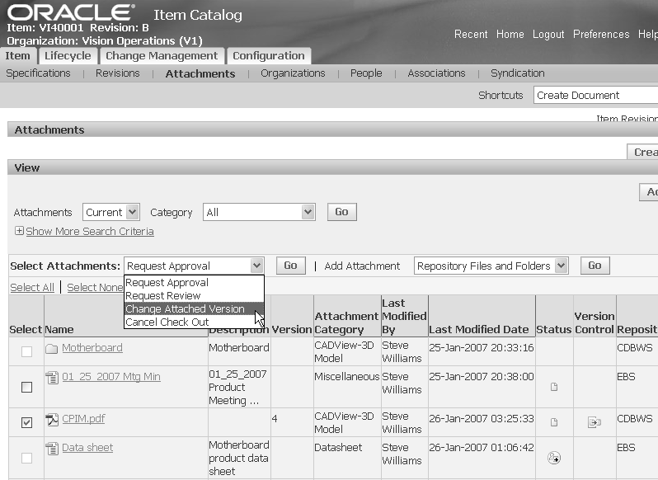This screenshot has height=480, width=658.
Task: Switch to the Configuration tab
Action: tap(269, 56)
